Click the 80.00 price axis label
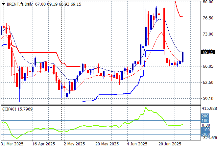 pos(208,2)
